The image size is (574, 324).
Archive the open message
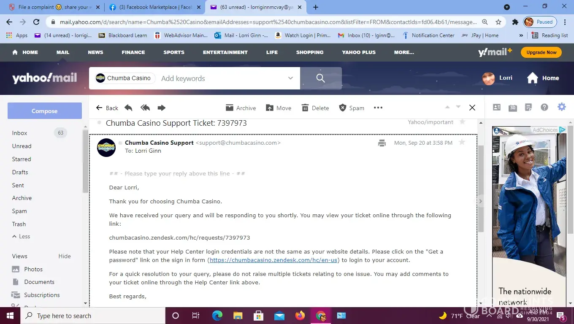pos(241,108)
